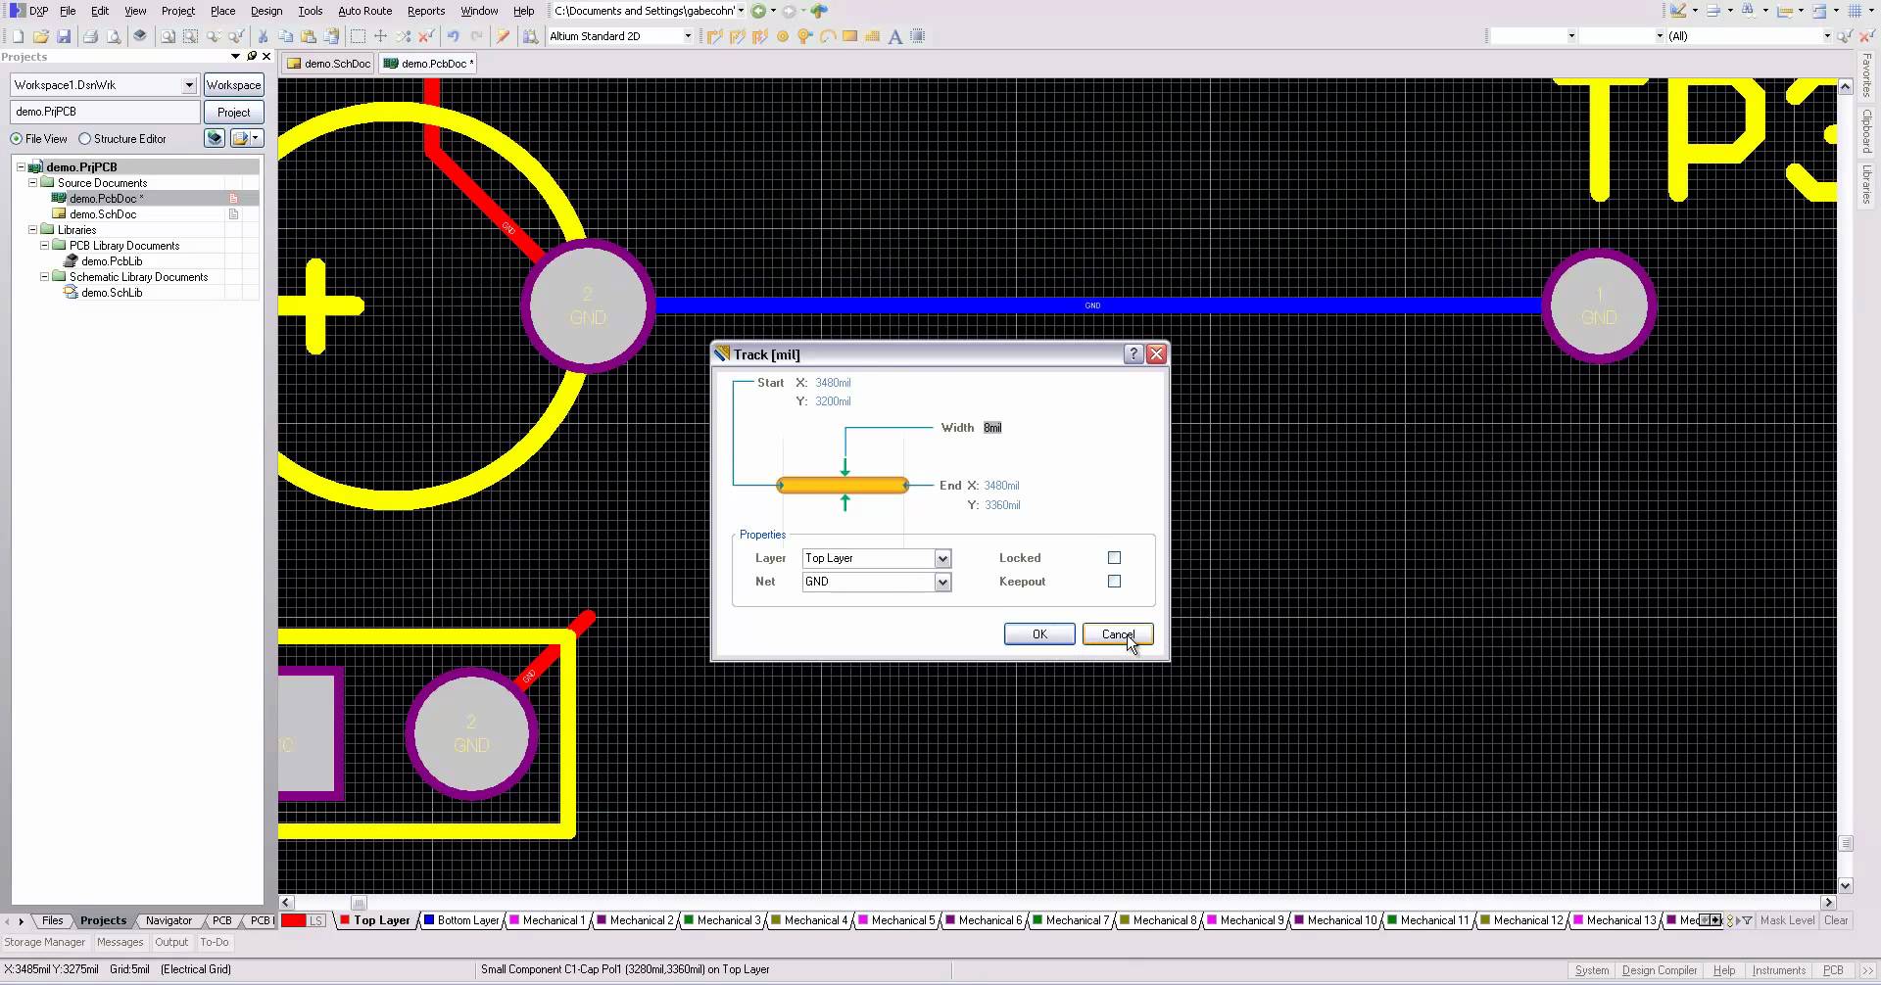Click the grid snap icon top right
This screenshot has width=1881, height=985.
click(x=1855, y=11)
